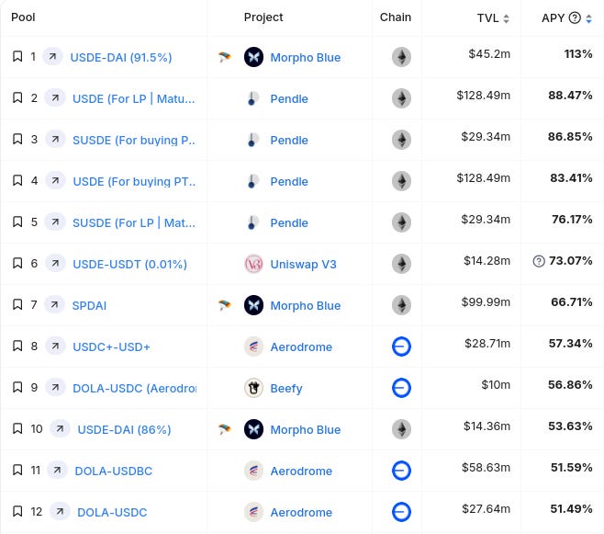The width and height of the screenshot is (604, 534).
Task: Click the APY help question mark in header
Action: point(575,17)
